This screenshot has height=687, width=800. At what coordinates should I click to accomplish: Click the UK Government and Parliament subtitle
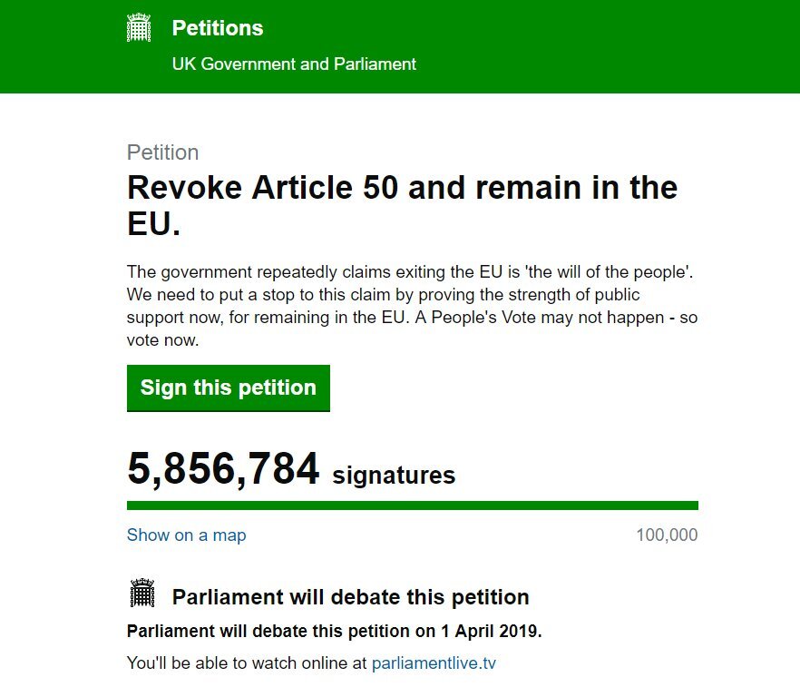click(x=294, y=64)
